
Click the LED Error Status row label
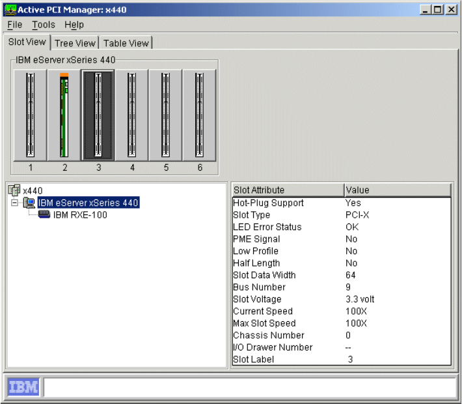point(267,227)
